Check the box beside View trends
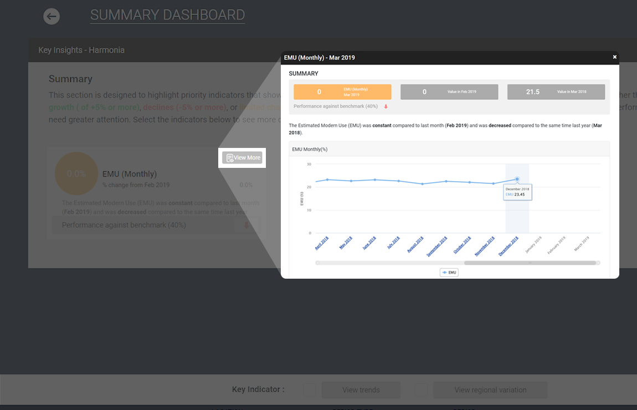 click(310, 389)
